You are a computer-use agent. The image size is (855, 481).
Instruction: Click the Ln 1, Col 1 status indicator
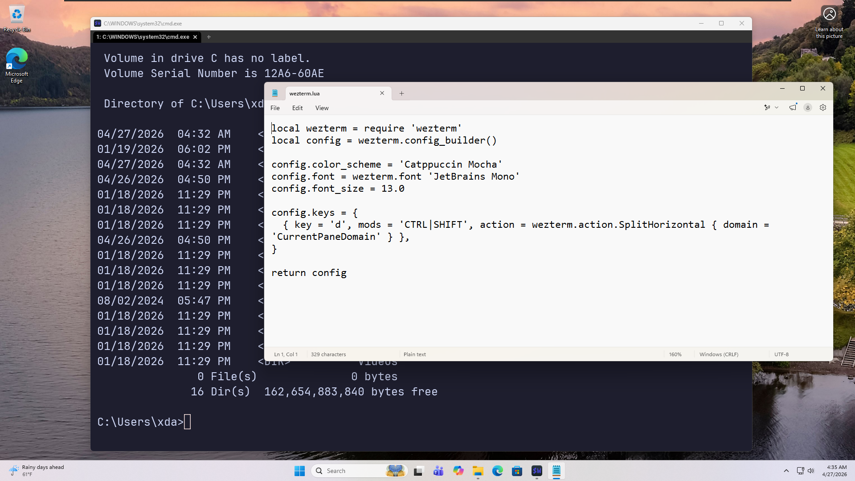[x=286, y=354]
